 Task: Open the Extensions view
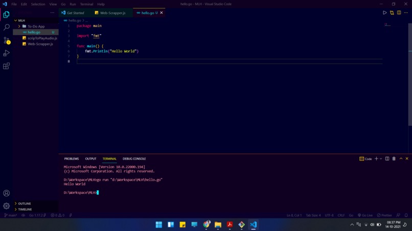[6, 66]
